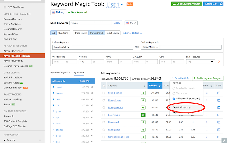
Task: Click the Volume from field with 100
Action: [85, 62]
